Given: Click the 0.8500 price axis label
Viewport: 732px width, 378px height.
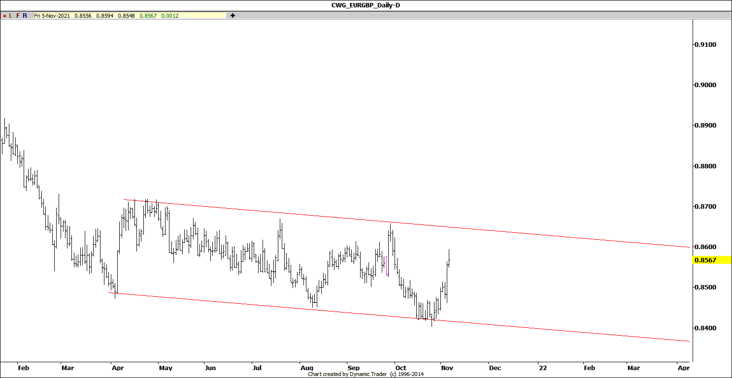Looking at the screenshot, I should [x=705, y=287].
